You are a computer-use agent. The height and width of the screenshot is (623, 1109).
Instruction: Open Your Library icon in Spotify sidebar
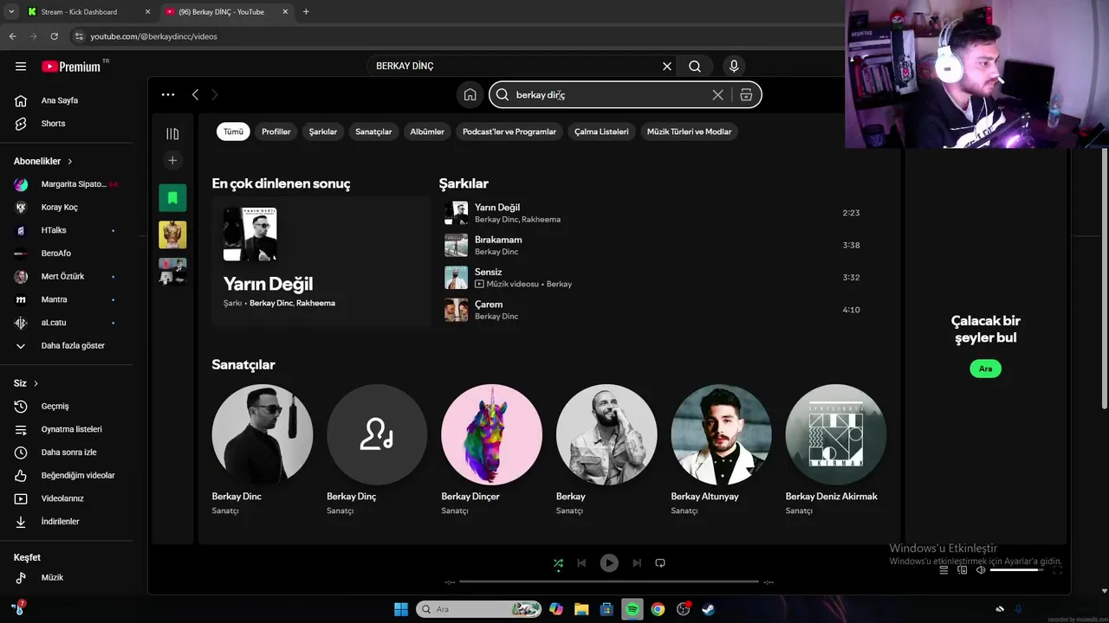tap(172, 133)
